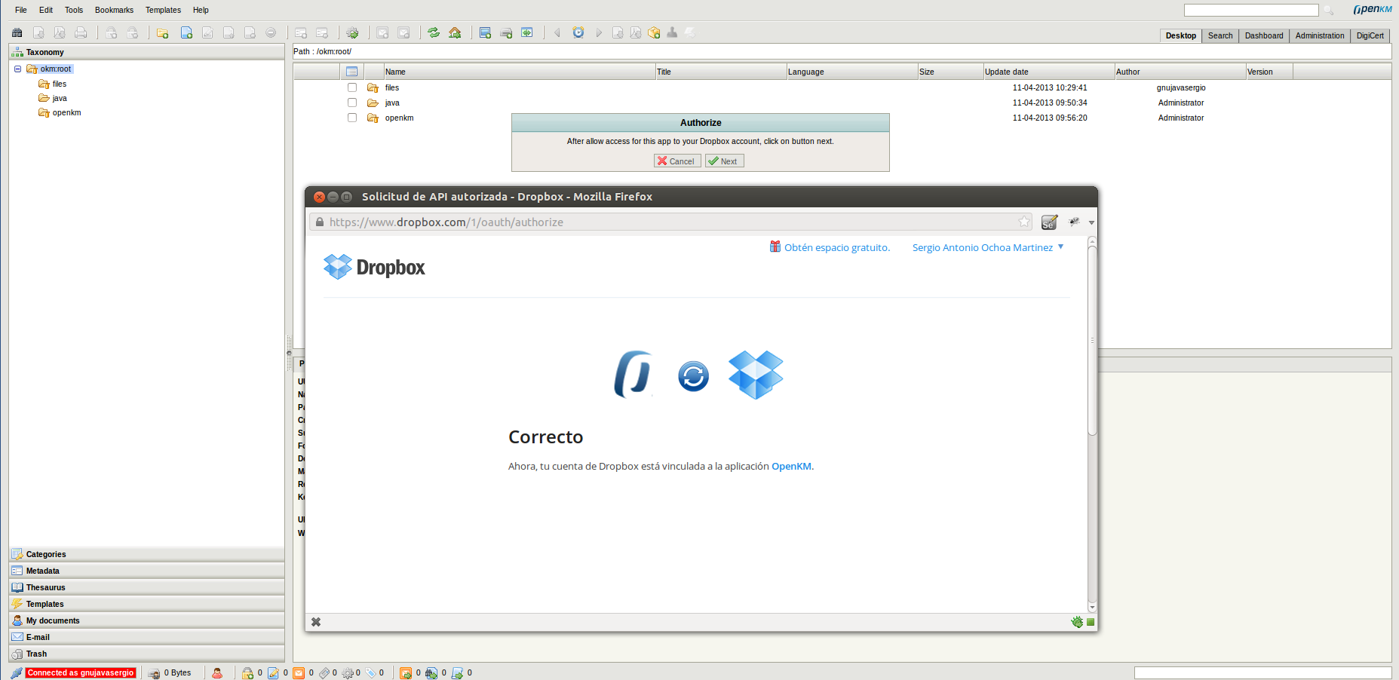Click the Firefox URL address field
This screenshot has height=680, width=1399.
point(671,222)
